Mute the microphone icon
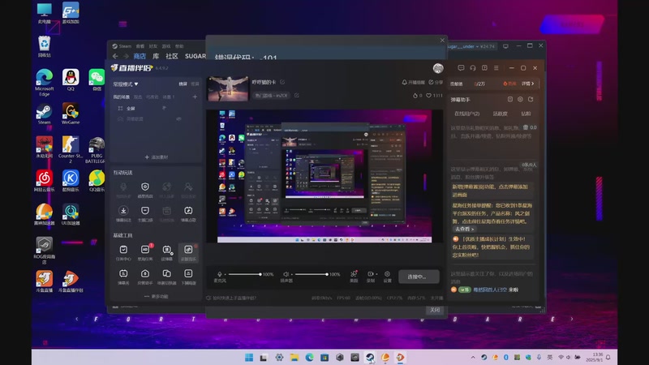The height and width of the screenshot is (365, 649). coord(219,274)
